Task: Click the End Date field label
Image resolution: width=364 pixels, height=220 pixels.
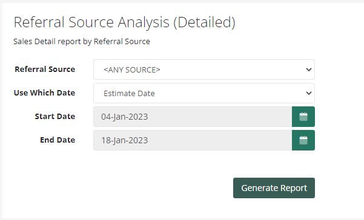Action: (58, 140)
